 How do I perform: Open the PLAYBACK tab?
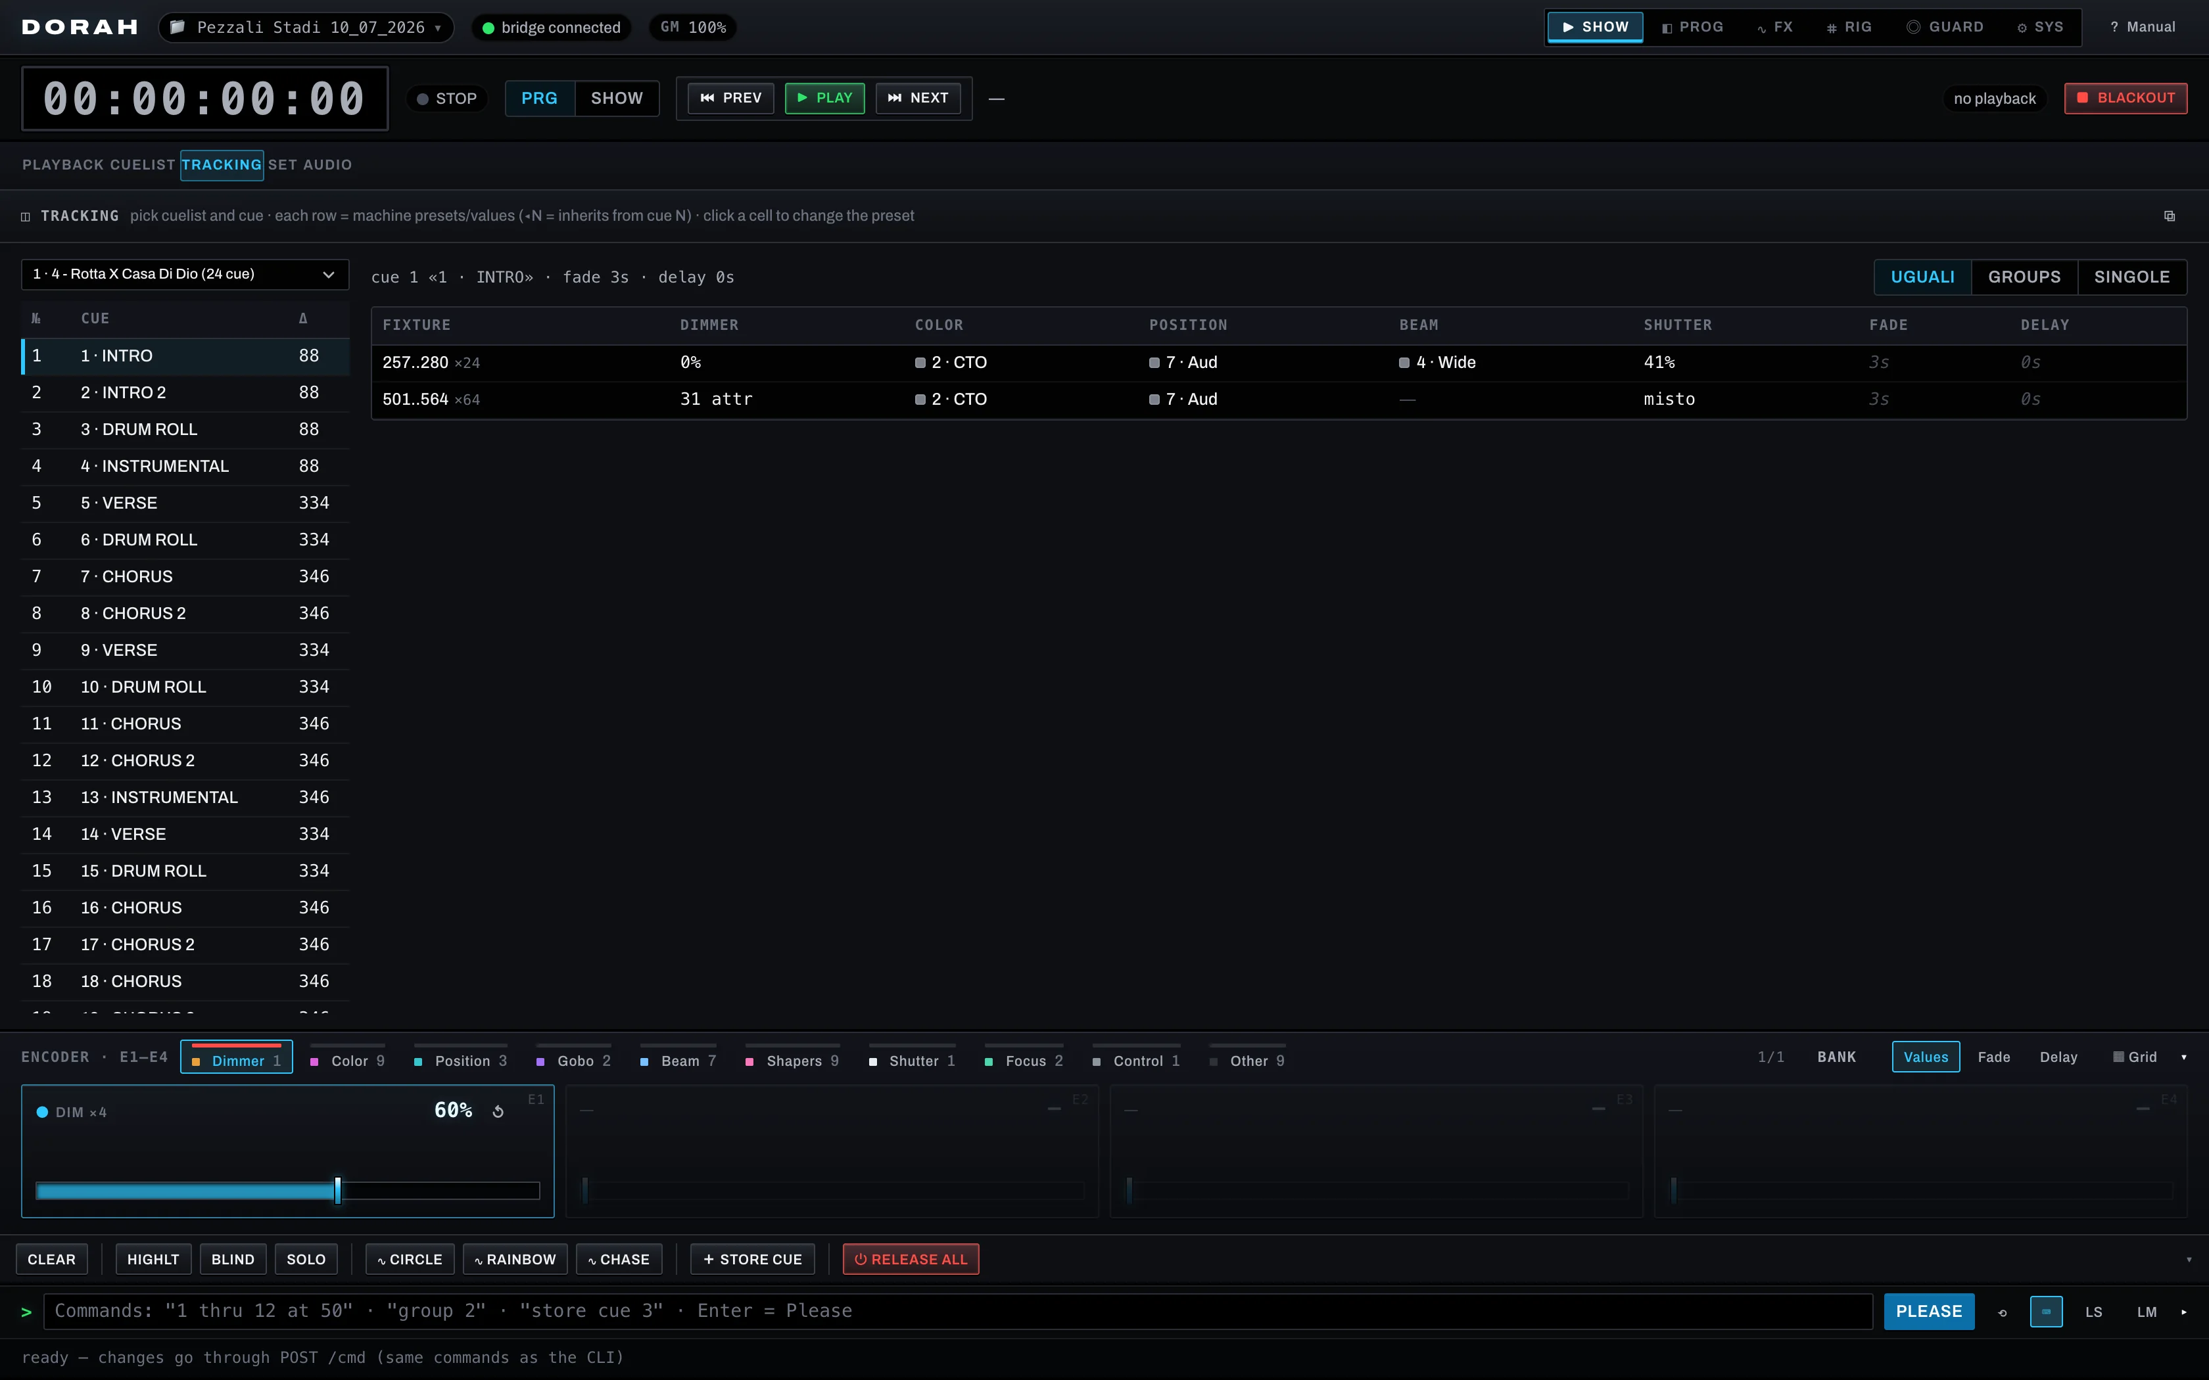[x=63, y=165]
